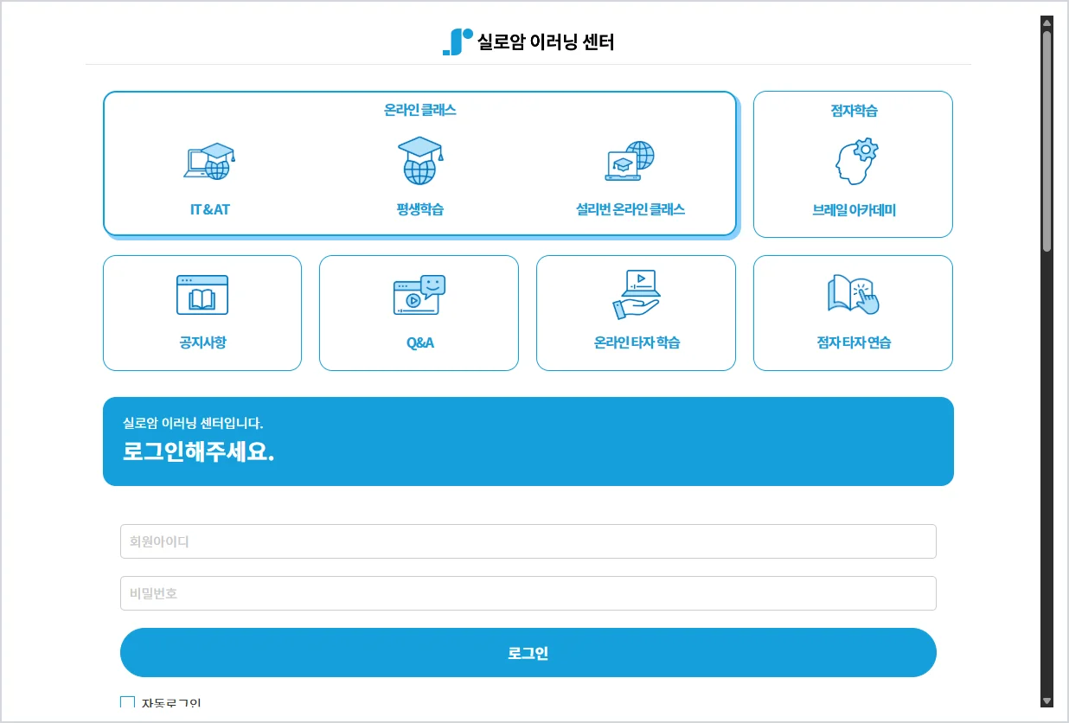
Task: Click the 실로암 이러닝 센터 title text
Action: (546, 42)
